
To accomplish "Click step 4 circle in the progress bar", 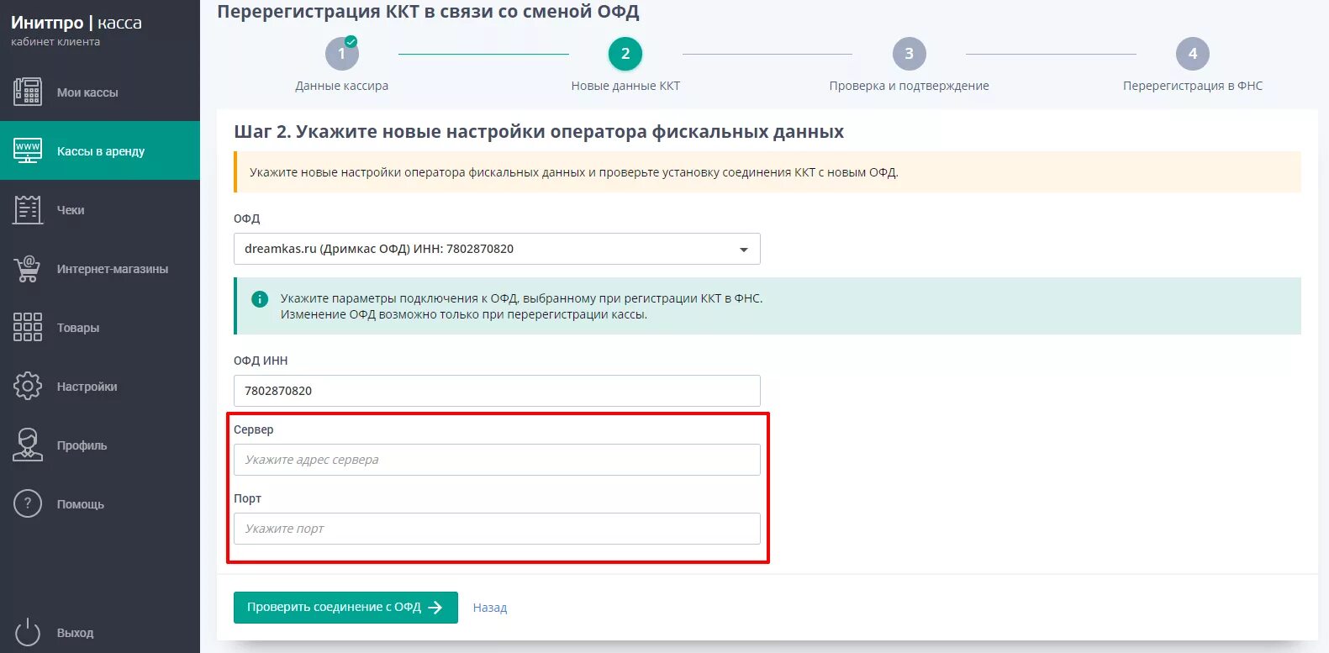I will pos(1192,54).
